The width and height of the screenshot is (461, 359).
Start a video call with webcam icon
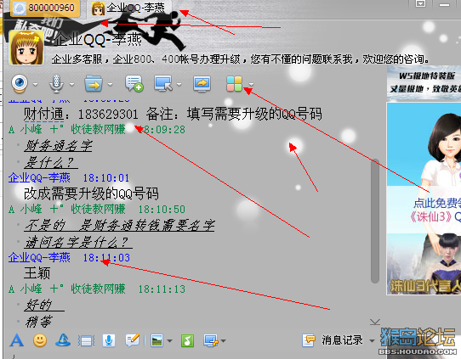[x=20, y=83]
